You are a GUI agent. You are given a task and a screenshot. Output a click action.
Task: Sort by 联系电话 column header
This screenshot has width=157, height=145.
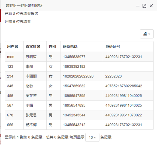click(x=82, y=46)
